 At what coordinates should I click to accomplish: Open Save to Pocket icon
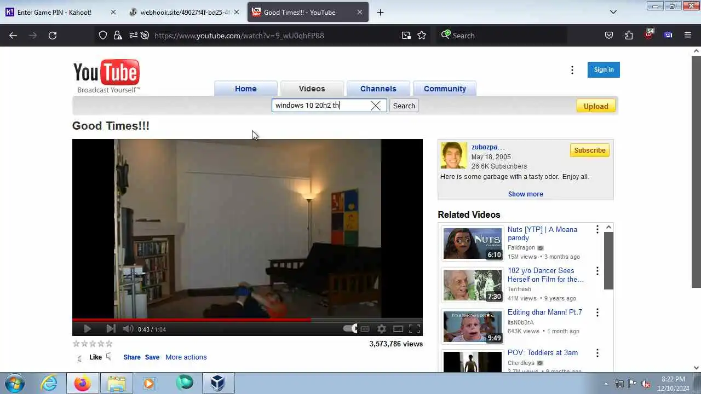[609, 35]
